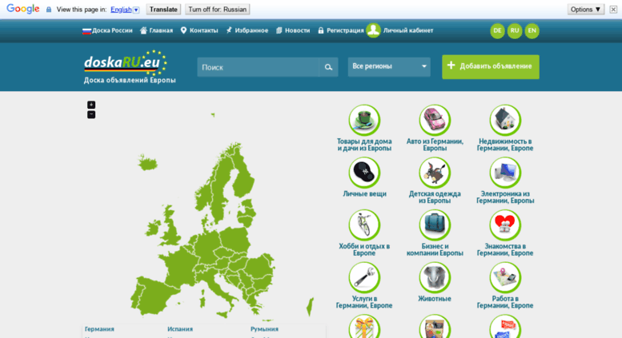Image resolution: width=622 pixels, height=338 pixels.
Task: Open Новости page
Action: coord(293,30)
